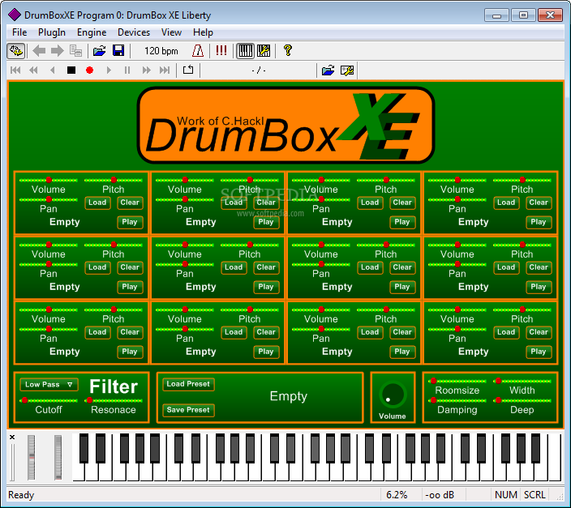Open the Devices menu
Image resolution: width=571 pixels, height=508 pixels.
[x=134, y=32]
